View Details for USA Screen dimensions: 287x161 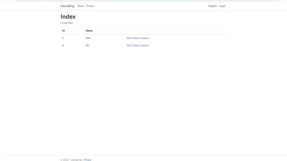click(x=136, y=38)
